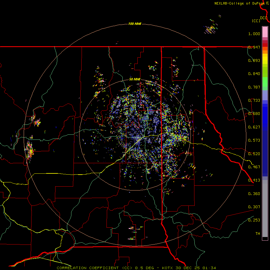Click the bright green segment of color bar
This screenshot has height=270, width=270.
pyautogui.click(x=265, y=82)
